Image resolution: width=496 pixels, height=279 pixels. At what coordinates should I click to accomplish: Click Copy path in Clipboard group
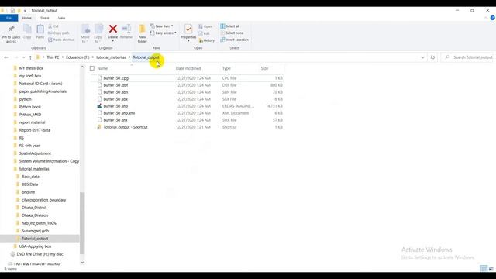pos(59,33)
